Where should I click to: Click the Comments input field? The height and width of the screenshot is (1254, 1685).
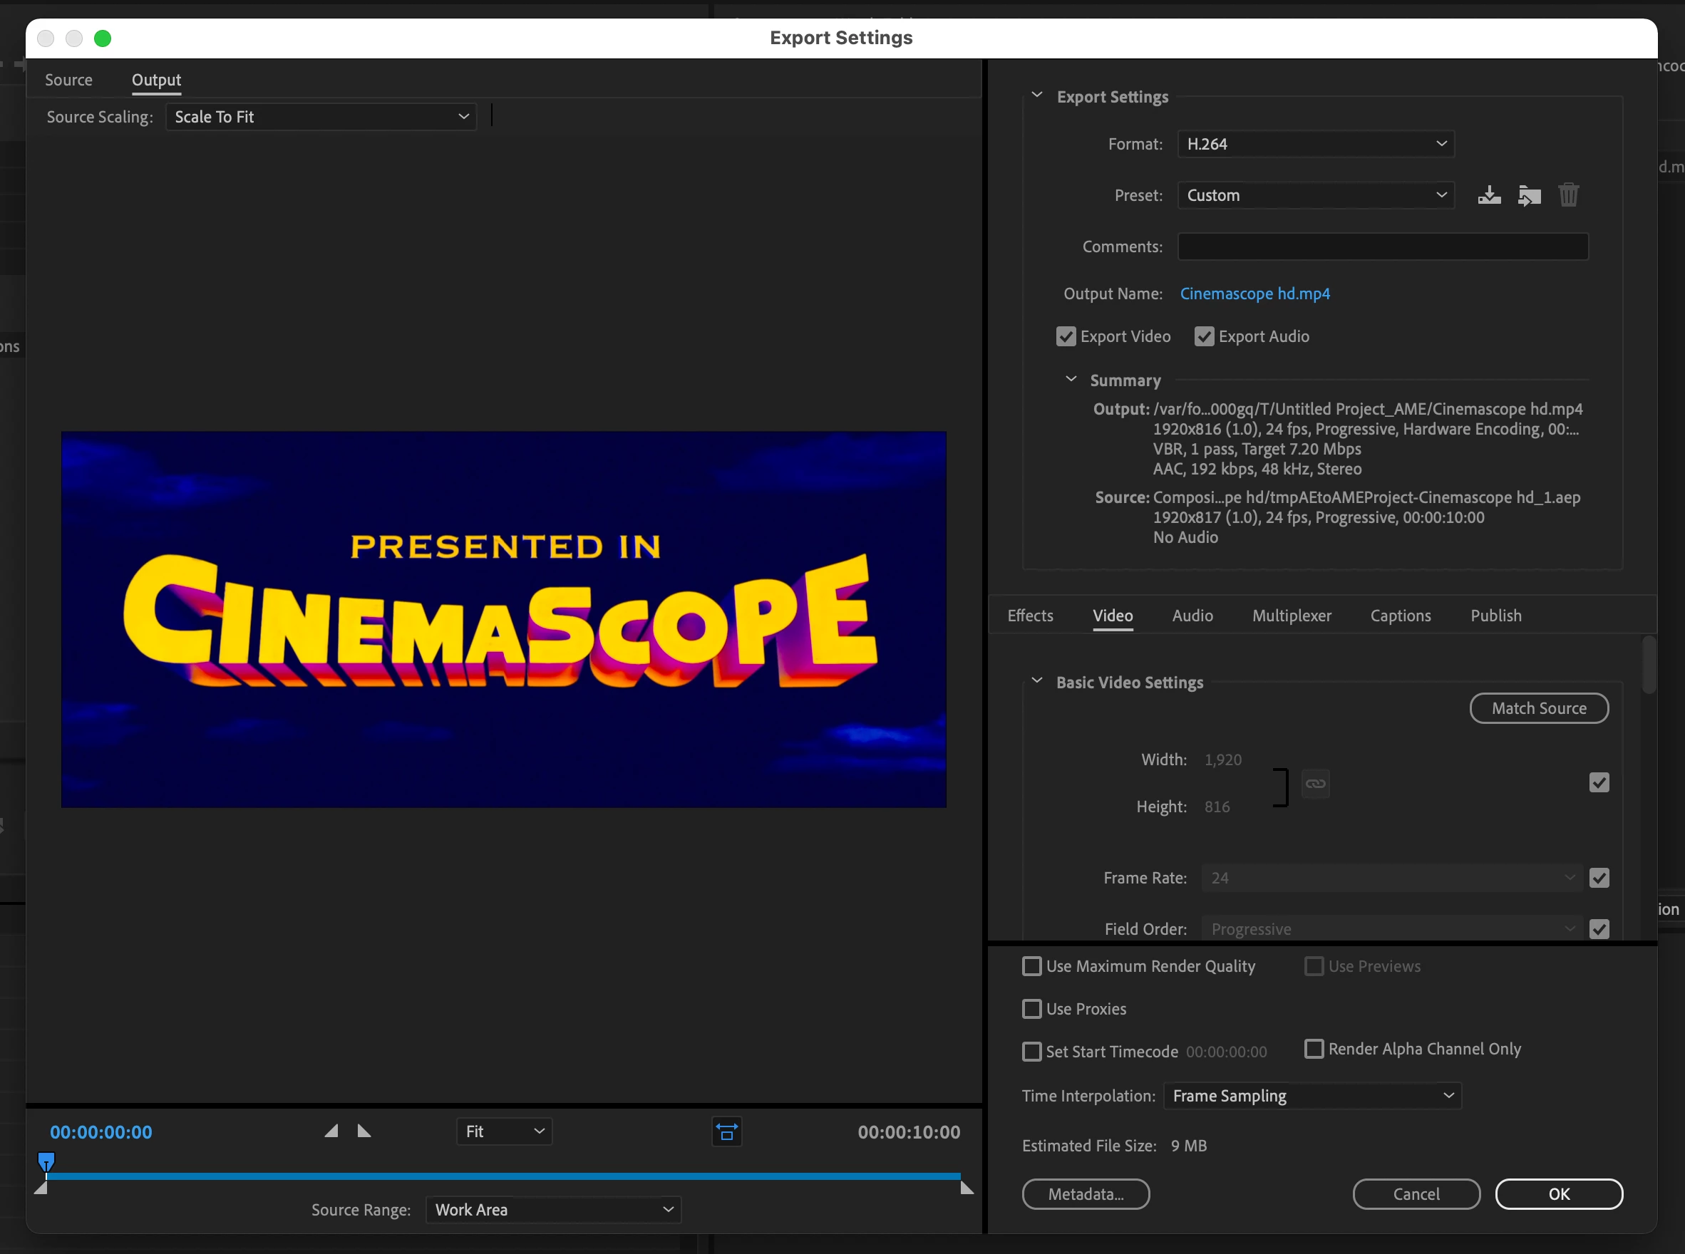point(1382,247)
